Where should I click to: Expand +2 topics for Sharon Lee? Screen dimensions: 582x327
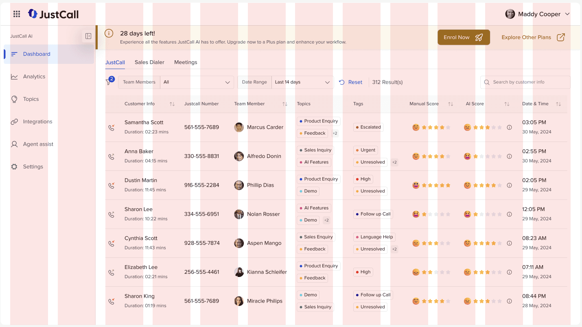coord(326,220)
